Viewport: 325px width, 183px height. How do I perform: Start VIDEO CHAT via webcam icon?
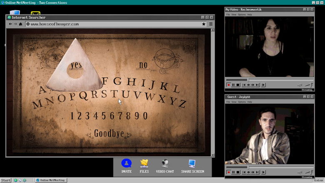click(165, 163)
